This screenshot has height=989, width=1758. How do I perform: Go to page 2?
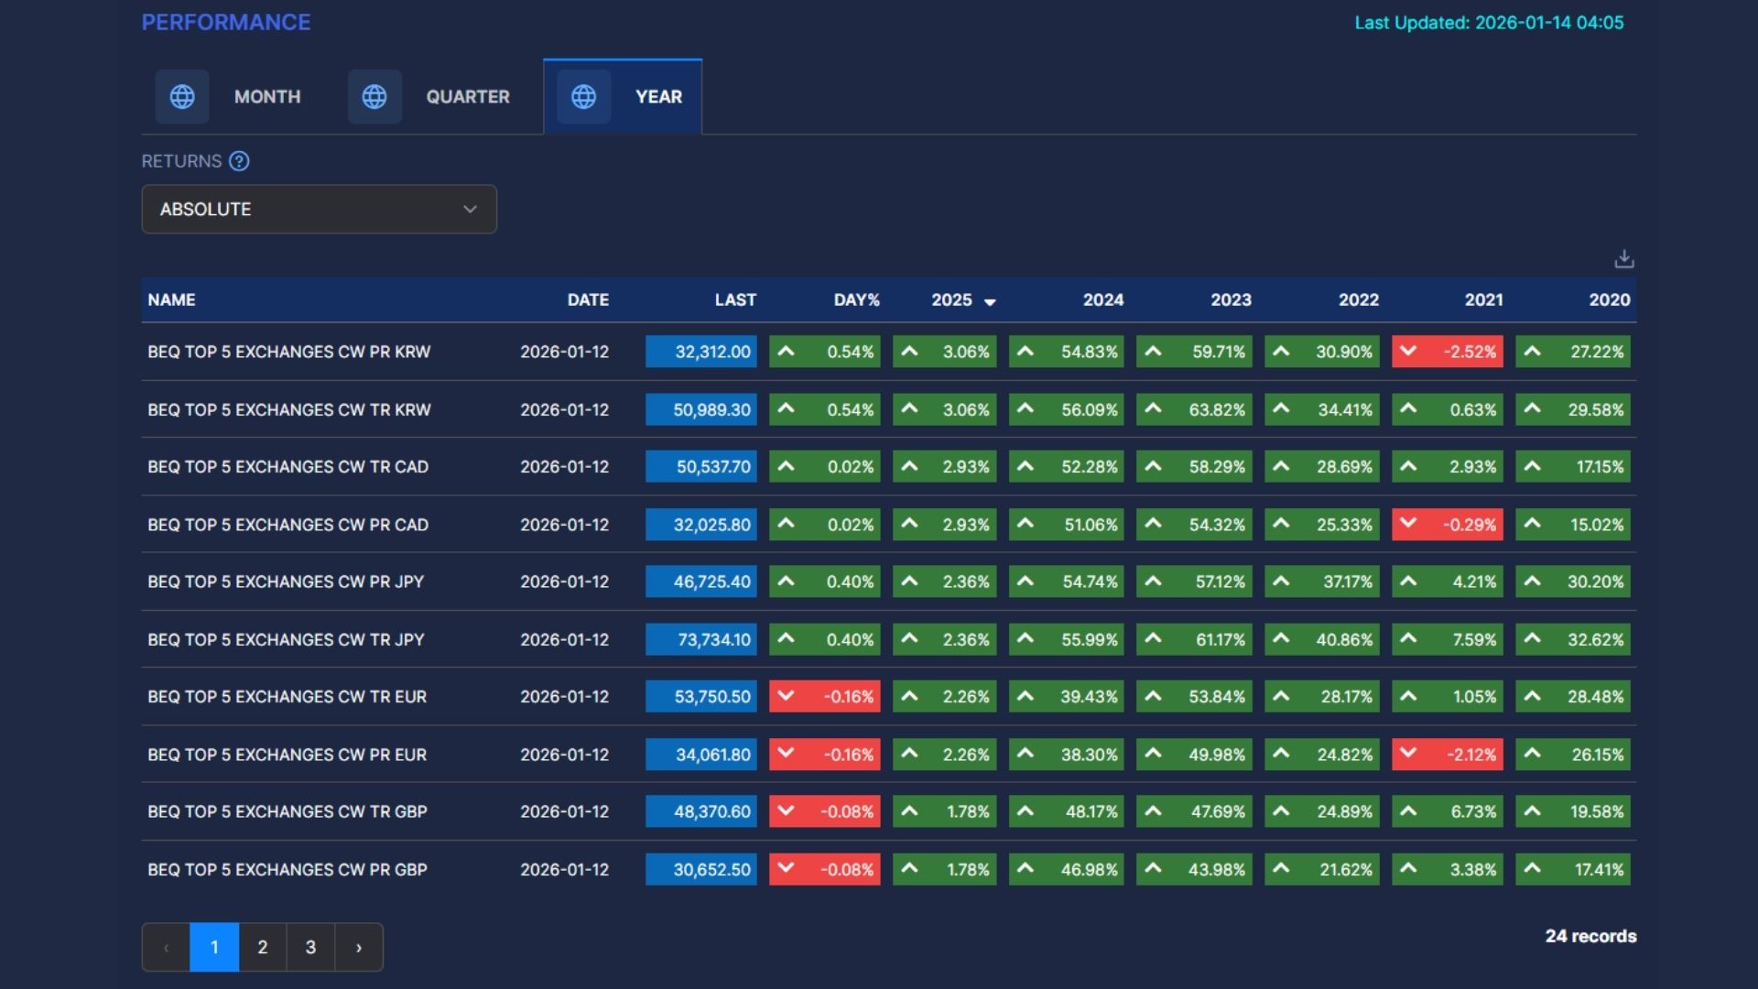pos(263,947)
